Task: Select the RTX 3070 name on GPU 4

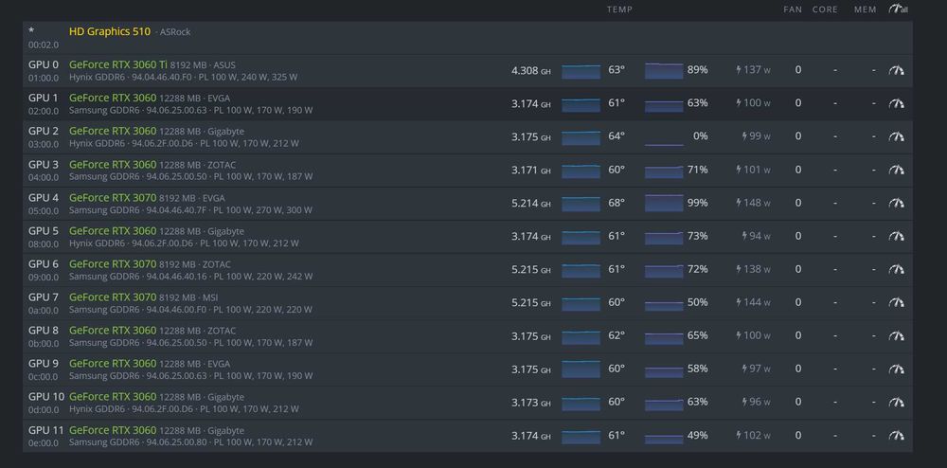Action: point(113,197)
